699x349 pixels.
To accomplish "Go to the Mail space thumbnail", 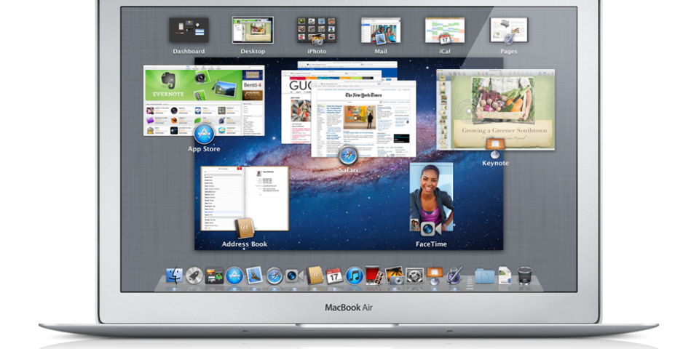I will coord(380,31).
